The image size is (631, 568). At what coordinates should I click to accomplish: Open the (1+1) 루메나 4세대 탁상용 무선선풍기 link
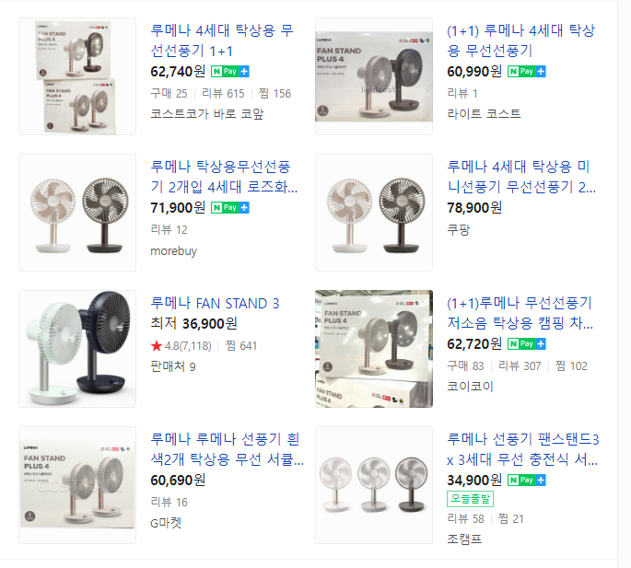pos(520,41)
